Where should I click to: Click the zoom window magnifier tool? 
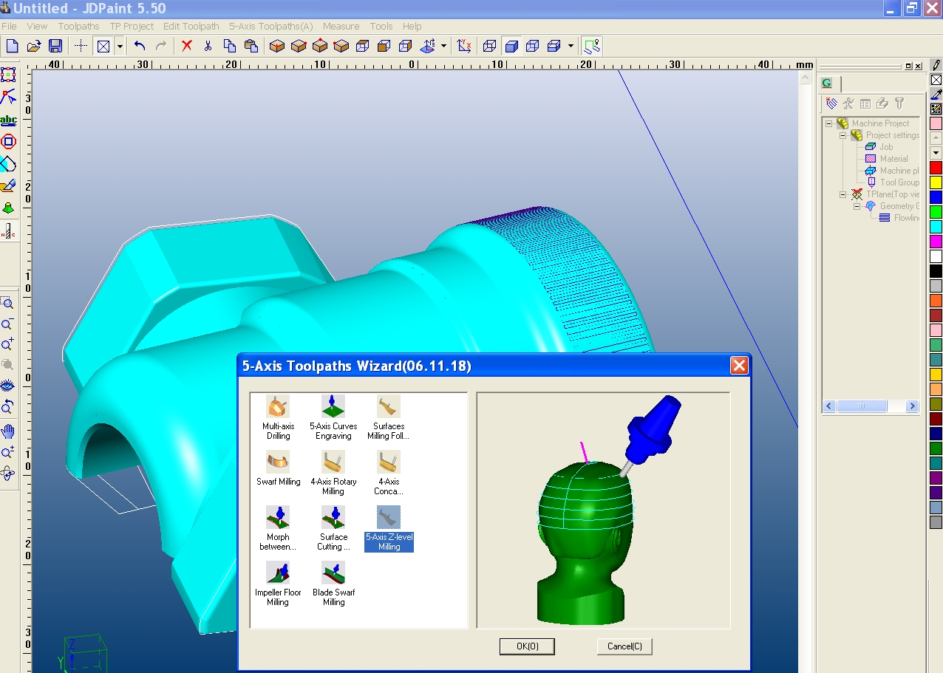[x=7, y=304]
